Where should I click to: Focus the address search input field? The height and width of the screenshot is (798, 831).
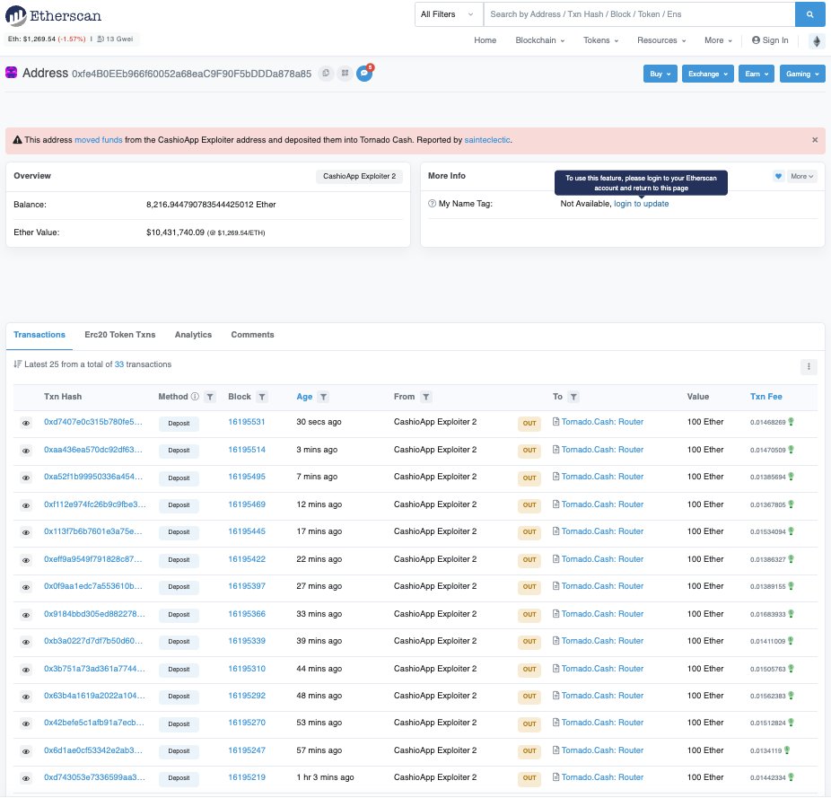pos(639,14)
